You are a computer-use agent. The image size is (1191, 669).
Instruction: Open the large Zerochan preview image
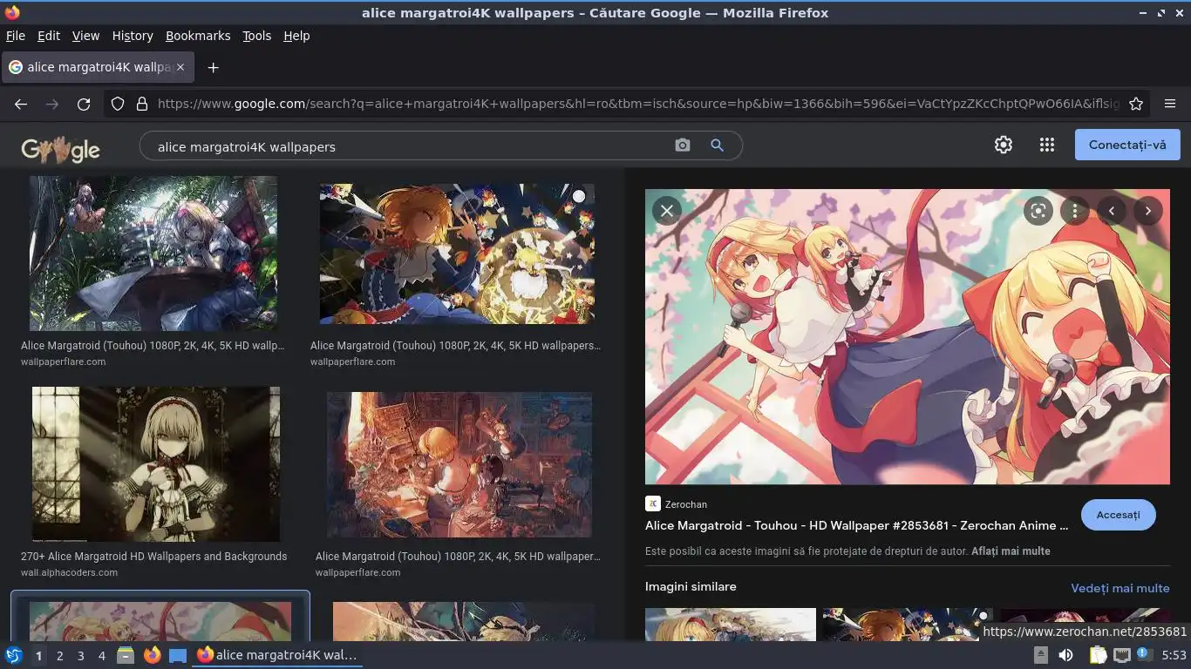908,336
